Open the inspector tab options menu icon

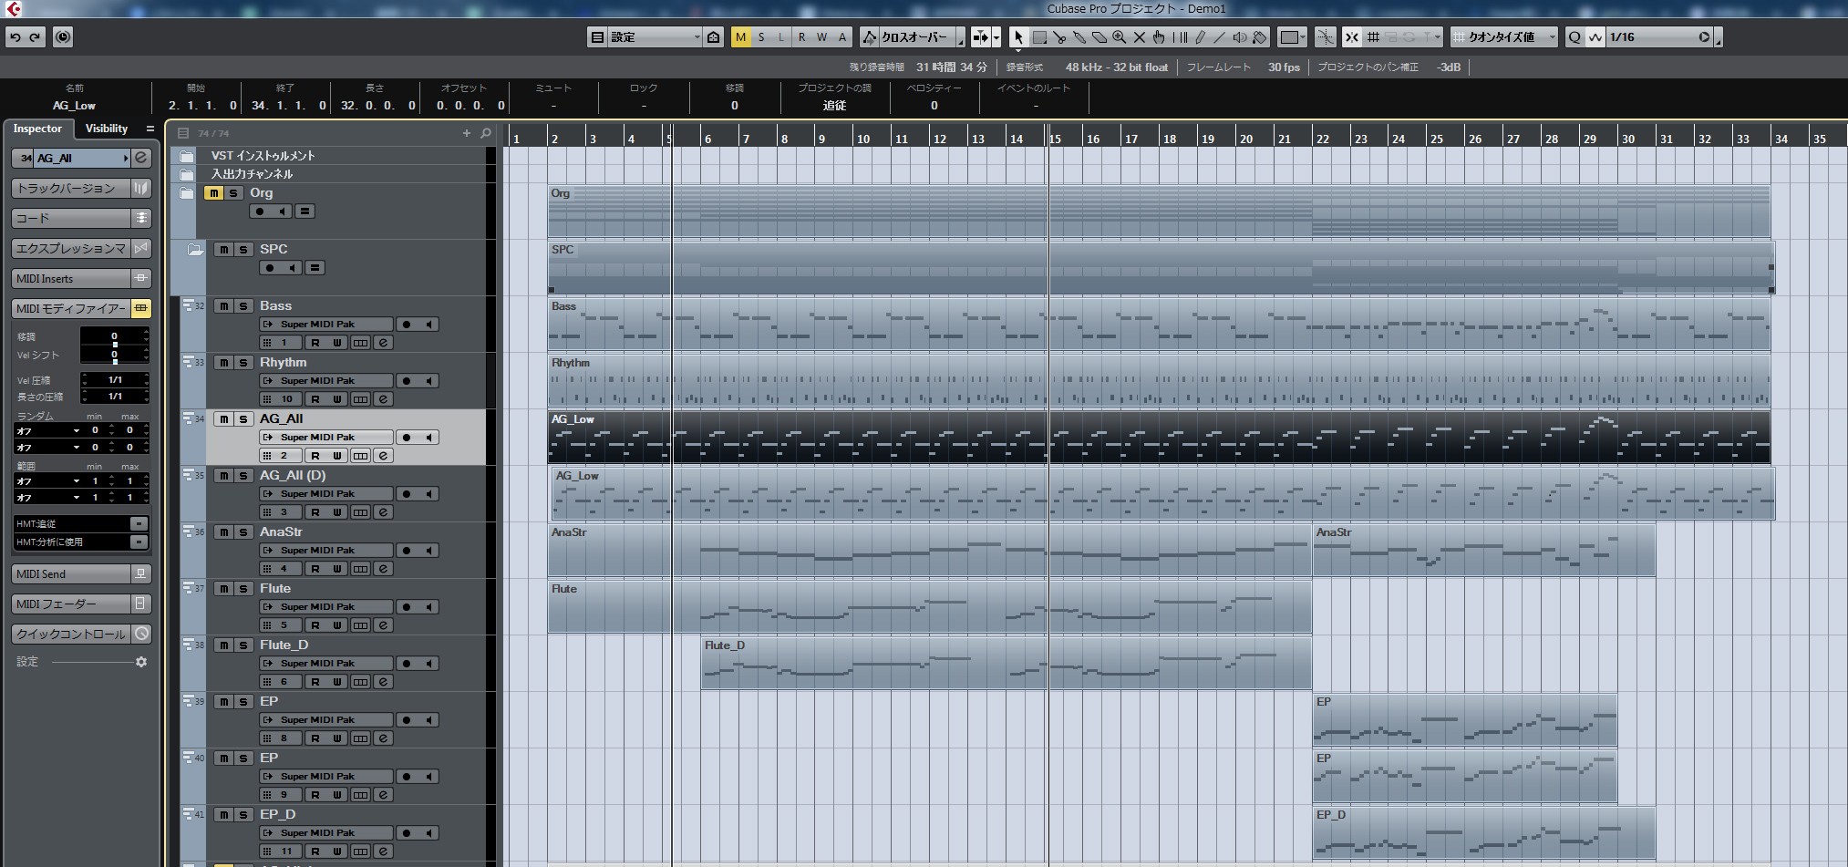point(150,129)
